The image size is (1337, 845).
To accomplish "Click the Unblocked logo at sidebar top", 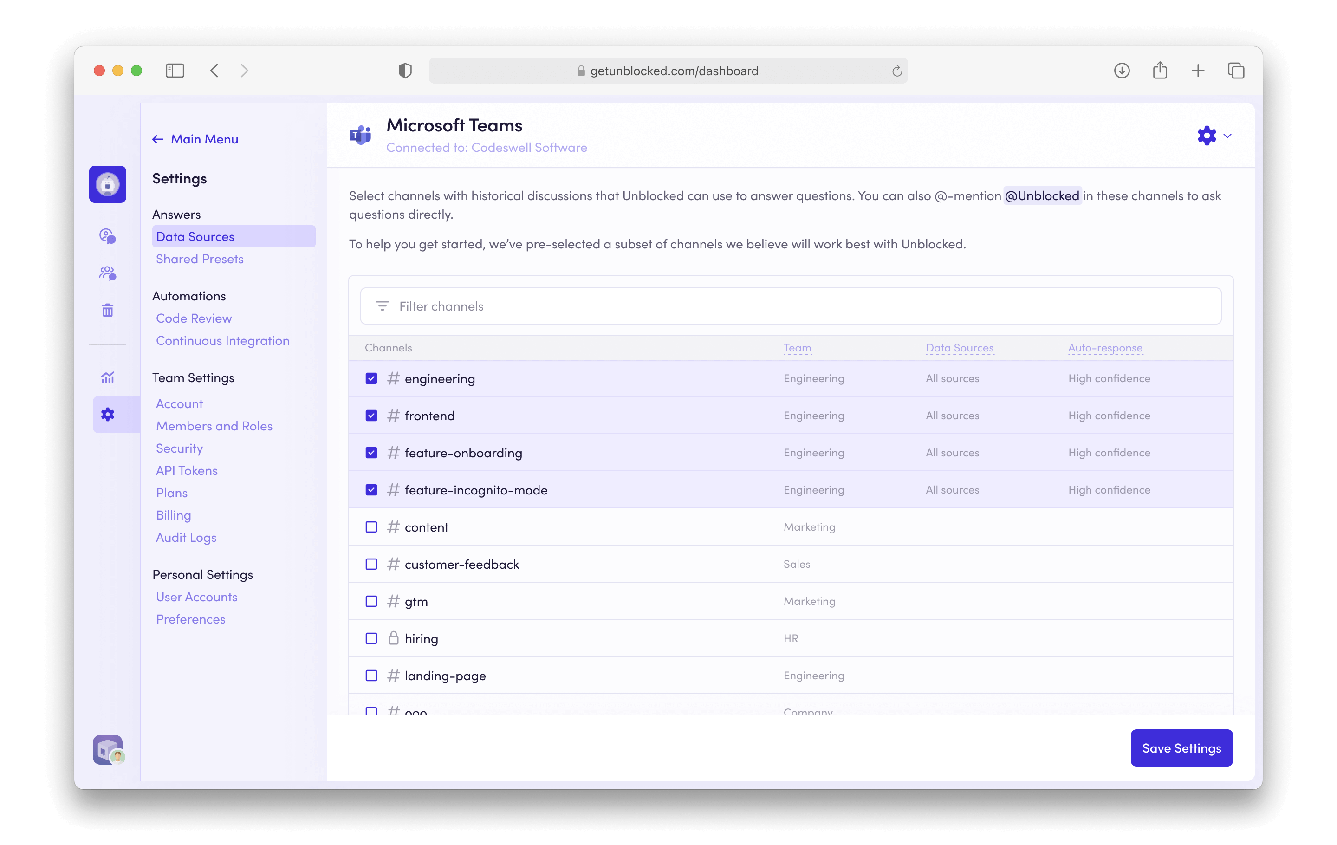I will pos(108,184).
